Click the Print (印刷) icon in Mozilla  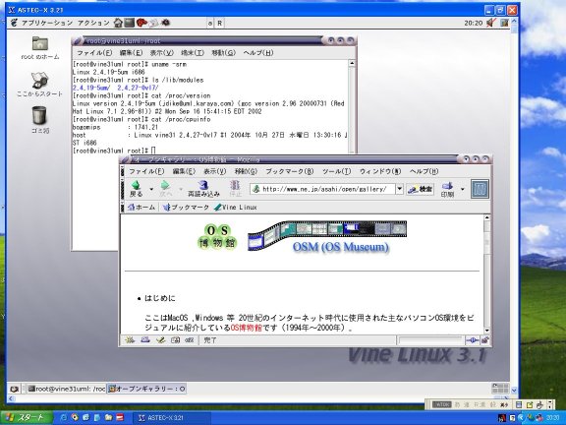(447, 186)
